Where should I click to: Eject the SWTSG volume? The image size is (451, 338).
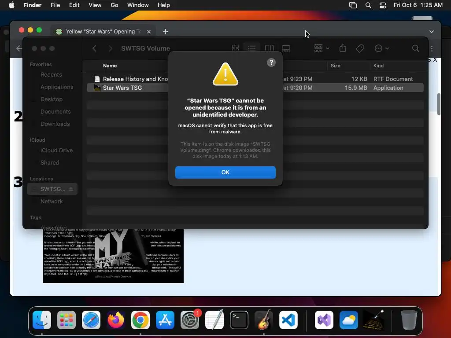[x=71, y=189]
